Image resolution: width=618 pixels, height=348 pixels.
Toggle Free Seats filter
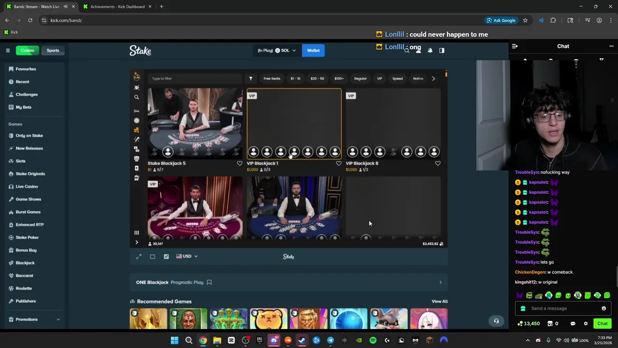272,78
